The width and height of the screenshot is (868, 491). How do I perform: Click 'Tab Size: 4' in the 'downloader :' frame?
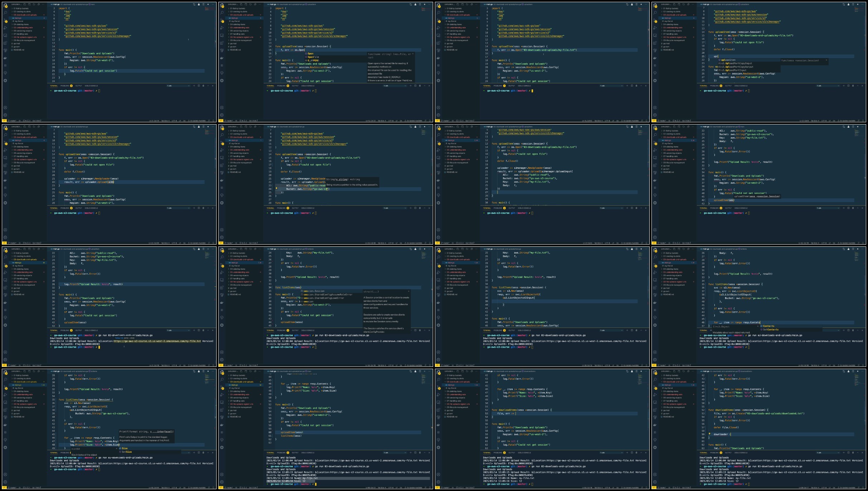pyautogui.click(x=815, y=488)
